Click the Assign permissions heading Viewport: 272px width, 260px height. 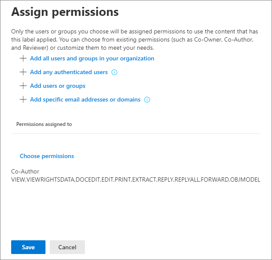(x=65, y=12)
